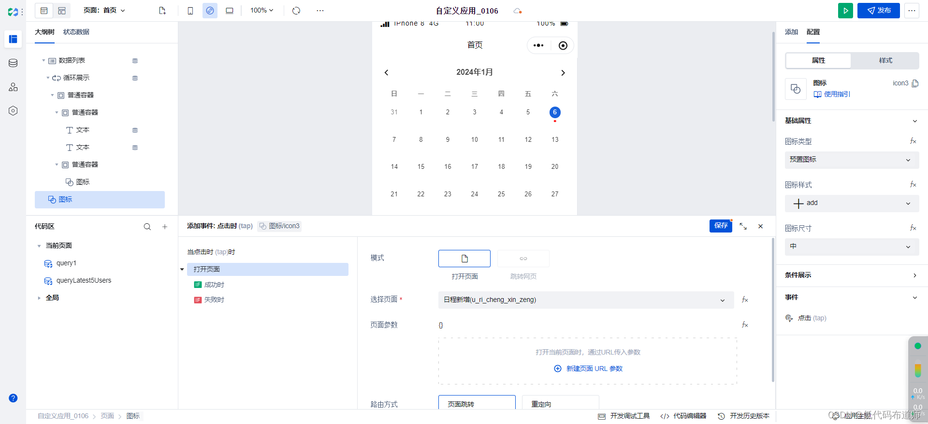Select the 重定向 routing option
This screenshot has width=928, height=424.
click(x=561, y=403)
